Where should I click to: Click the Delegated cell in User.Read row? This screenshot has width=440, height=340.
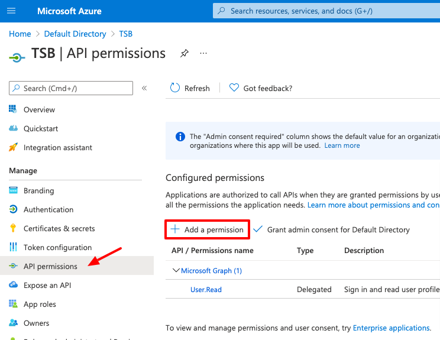pyautogui.click(x=314, y=289)
